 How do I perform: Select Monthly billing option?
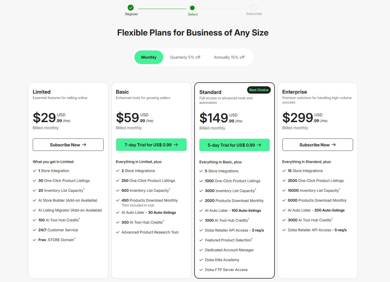point(149,57)
